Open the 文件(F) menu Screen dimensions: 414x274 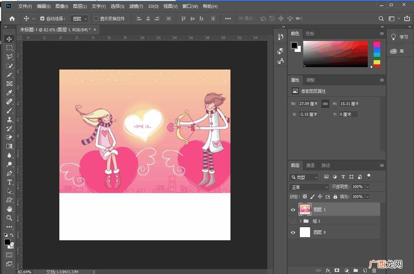point(25,6)
